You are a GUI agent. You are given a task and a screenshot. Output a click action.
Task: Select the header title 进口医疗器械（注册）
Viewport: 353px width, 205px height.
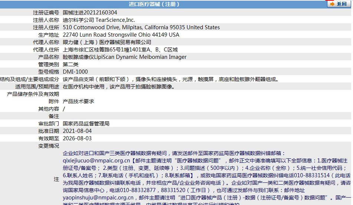[154, 4]
